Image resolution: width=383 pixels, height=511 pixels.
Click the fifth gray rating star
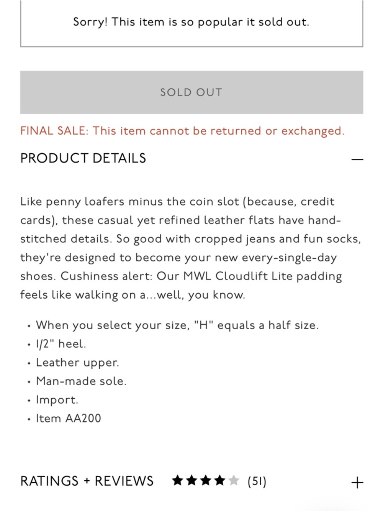(x=234, y=480)
